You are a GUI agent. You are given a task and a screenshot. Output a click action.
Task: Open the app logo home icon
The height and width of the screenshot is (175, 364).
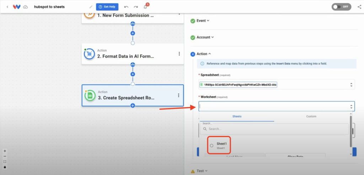[17, 7]
